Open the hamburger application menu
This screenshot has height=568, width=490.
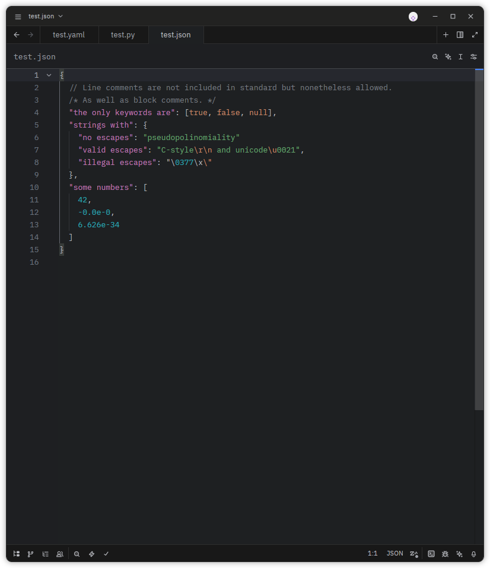tap(18, 17)
